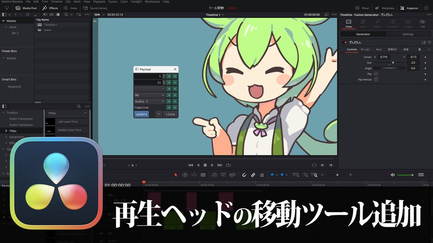Click the Detail Zoom icon
The image size is (433, 243).
(x=305, y=175)
